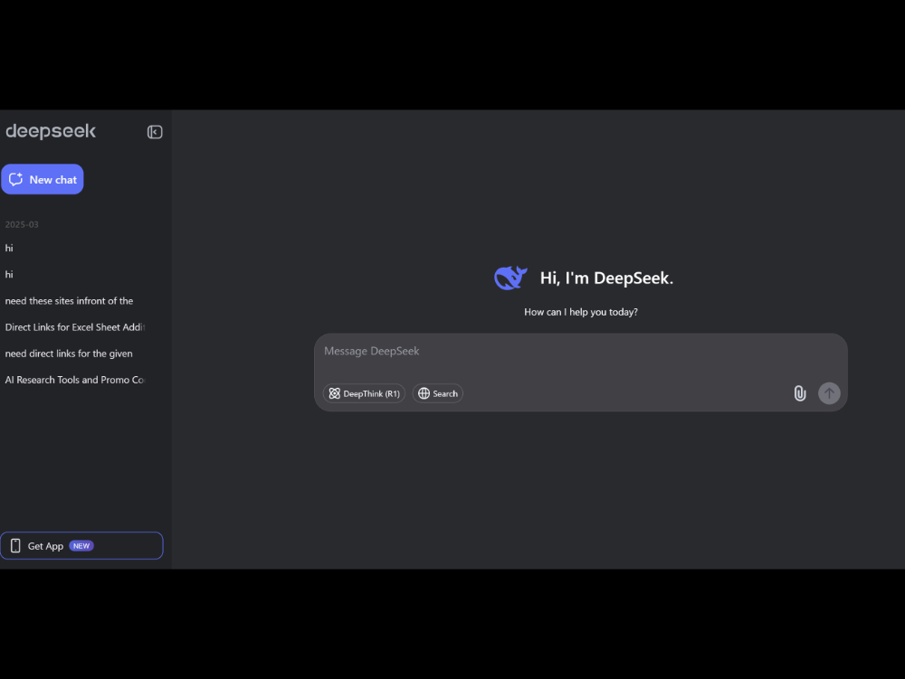Open "Direct Links for Excel Sheet" chat

[75, 327]
